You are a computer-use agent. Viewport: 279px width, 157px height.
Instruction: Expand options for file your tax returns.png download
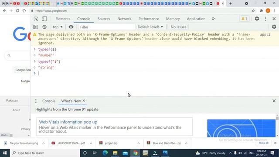pyautogui.click(x=44, y=143)
